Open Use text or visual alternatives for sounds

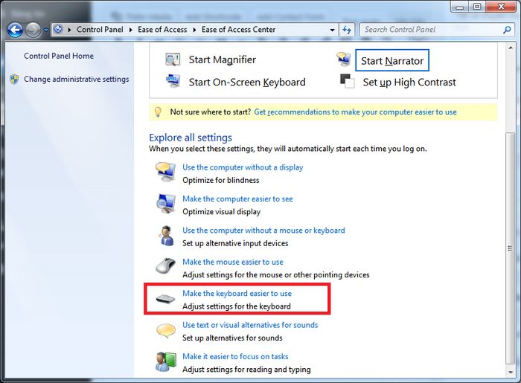[250, 325]
